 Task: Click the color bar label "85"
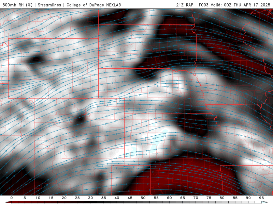point(235,198)
